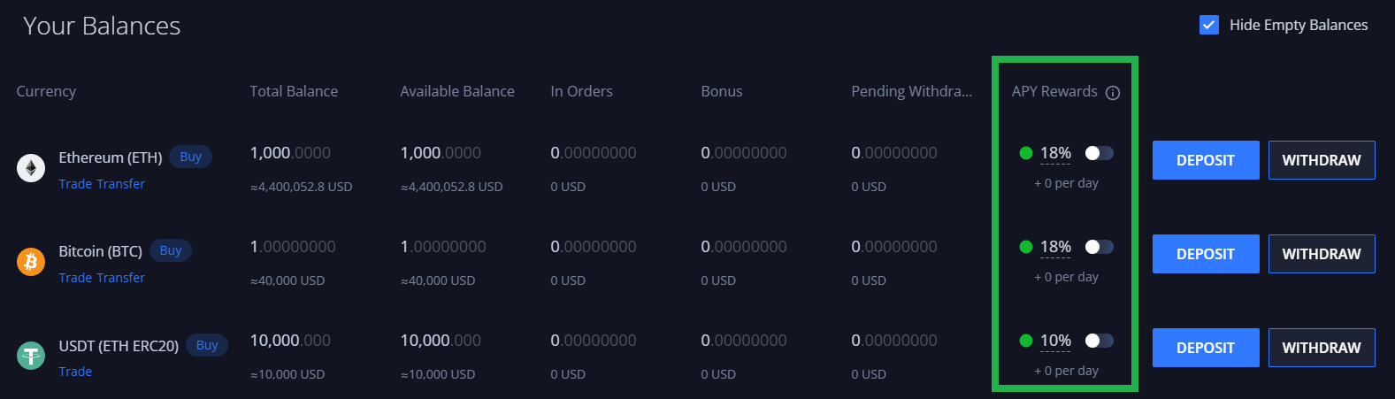This screenshot has height=399, width=1395.
Task: Click the green status dot for Ethereum APY
Action: click(x=1026, y=153)
